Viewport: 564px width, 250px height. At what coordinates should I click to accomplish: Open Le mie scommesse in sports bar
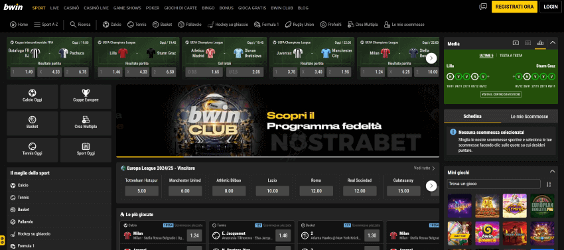[x=404, y=25]
